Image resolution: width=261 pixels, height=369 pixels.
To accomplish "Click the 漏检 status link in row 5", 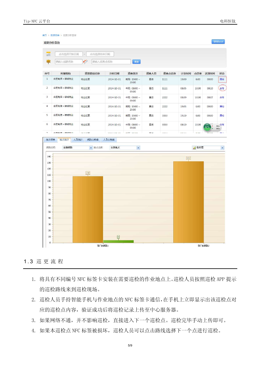I will pyautogui.click(x=222, y=115).
